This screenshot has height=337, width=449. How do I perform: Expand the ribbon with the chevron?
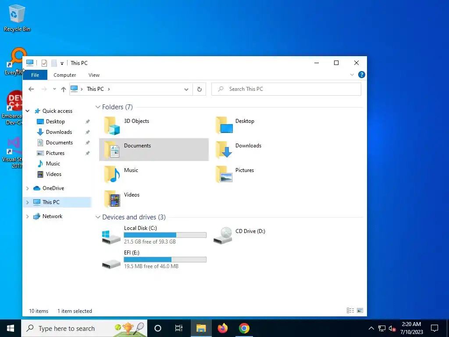point(352,75)
